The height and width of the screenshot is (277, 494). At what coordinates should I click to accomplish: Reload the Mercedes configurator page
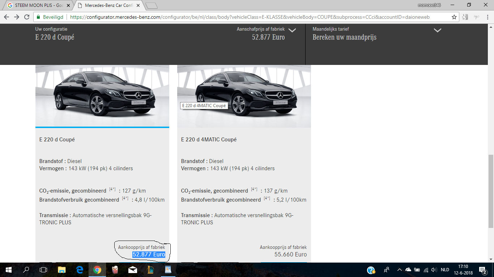click(x=27, y=17)
